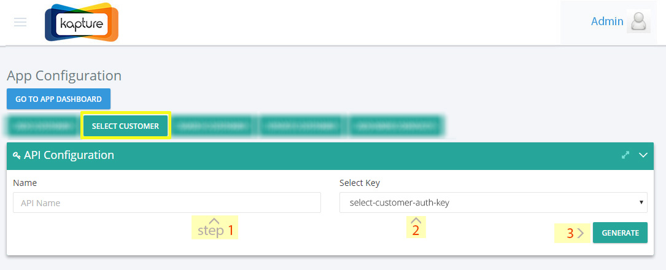
Task: Open the select-customer-auth-key dropdown
Action: tap(493, 202)
